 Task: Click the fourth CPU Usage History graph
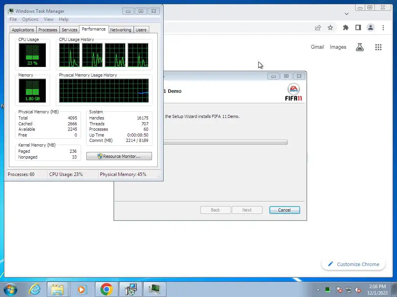click(138, 55)
